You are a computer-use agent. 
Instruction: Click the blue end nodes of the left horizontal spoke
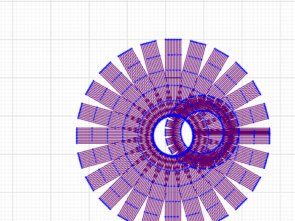pos(77,136)
